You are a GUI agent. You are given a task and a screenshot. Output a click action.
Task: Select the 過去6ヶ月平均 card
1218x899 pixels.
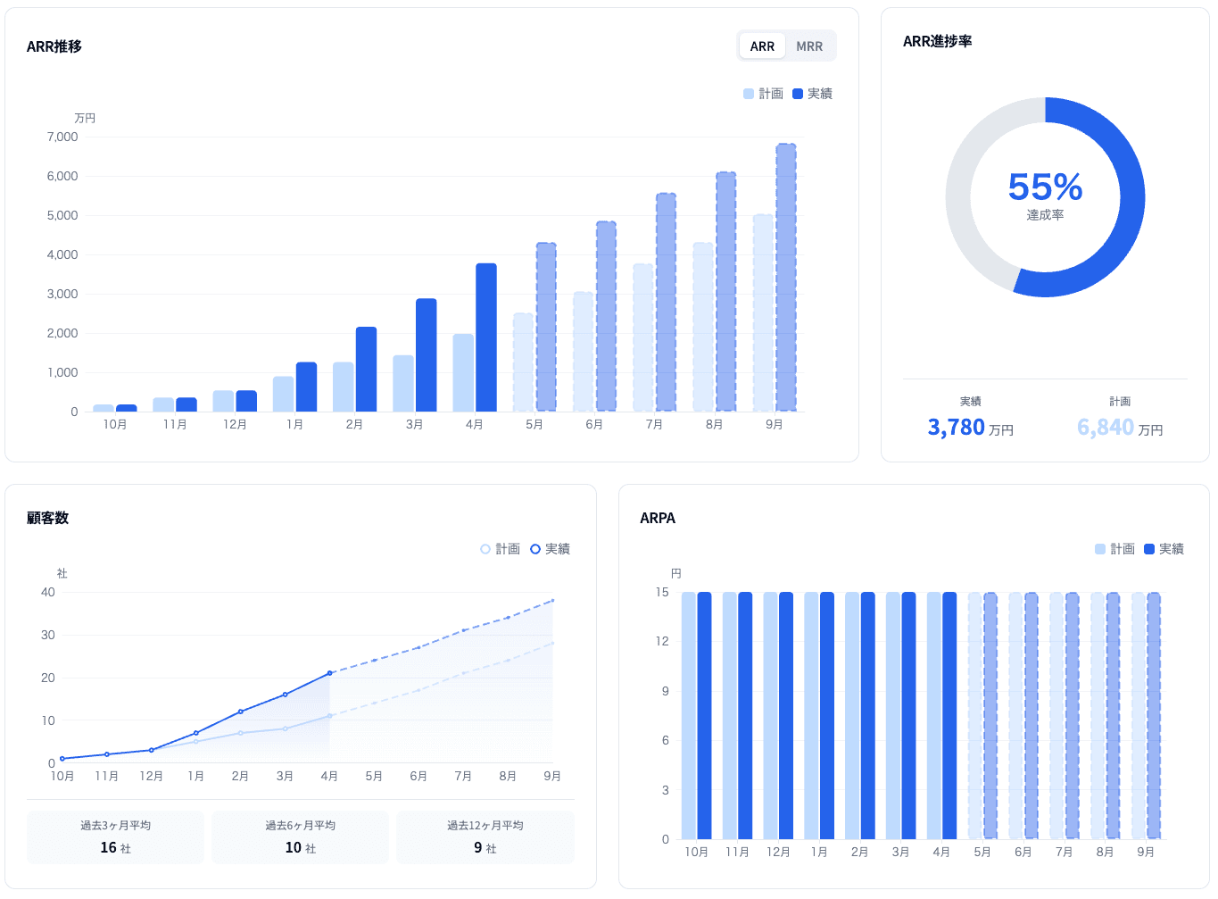tap(300, 837)
